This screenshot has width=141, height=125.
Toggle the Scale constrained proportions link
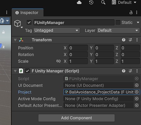point(58,61)
